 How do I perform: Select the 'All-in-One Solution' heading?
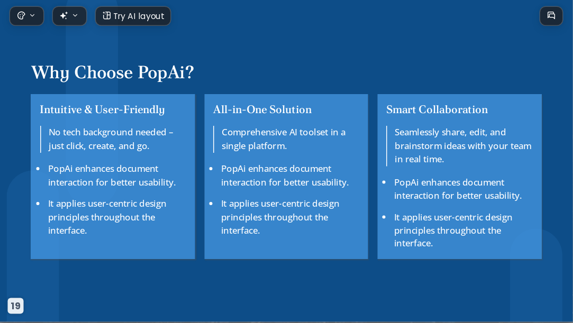[x=262, y=109]
